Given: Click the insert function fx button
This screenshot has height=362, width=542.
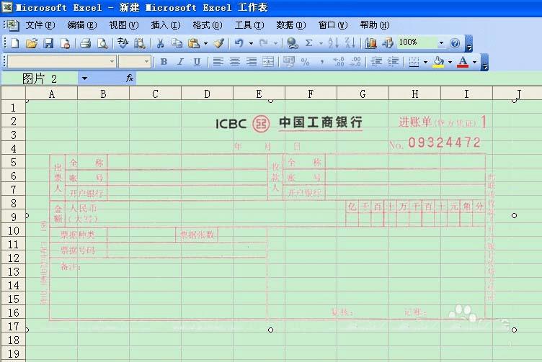Looking at the screenshot, I should pyautogui.click(x=130, y=78).
